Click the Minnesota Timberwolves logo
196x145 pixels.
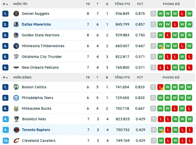(16, 46)
